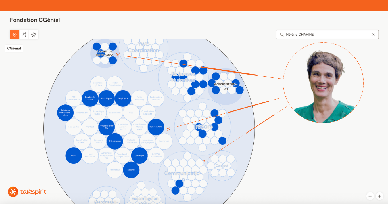Screen dimensions: 388x204
Task: Click the talkspirit logo
Action: point(27,192)
